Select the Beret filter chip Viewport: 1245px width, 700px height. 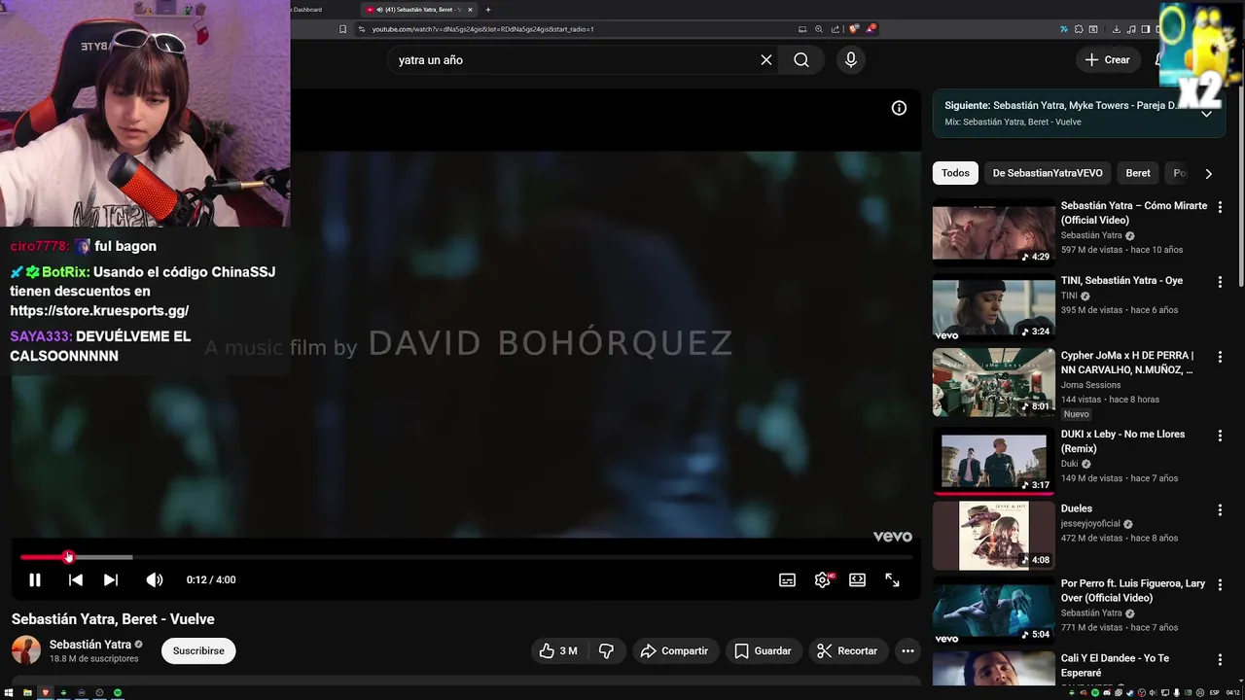click(1138, 173)
